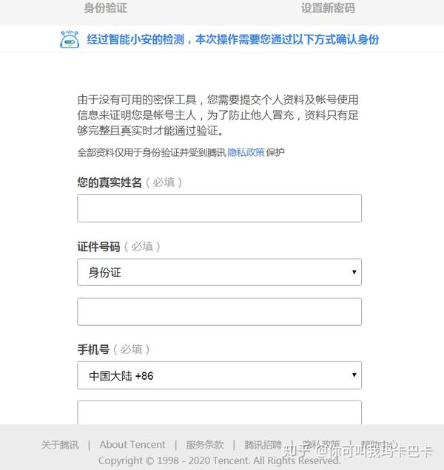
Task: Focus the phone number input field
Action: point(220,412)
